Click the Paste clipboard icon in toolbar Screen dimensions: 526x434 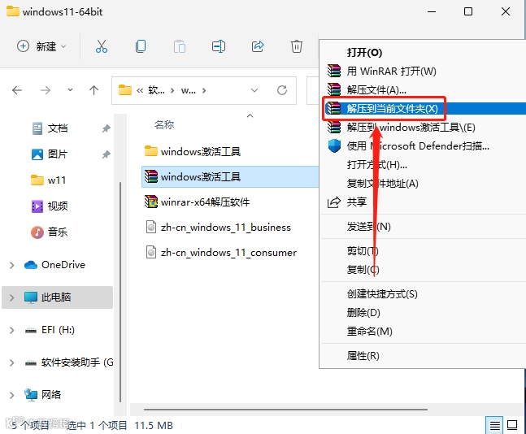[x=180, y=46]
